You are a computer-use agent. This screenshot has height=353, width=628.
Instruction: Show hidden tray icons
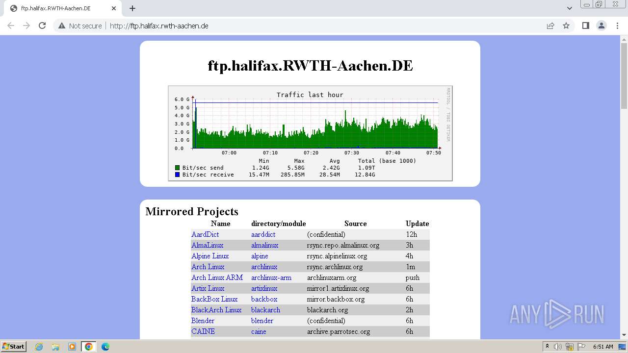(x=547, y=347)
